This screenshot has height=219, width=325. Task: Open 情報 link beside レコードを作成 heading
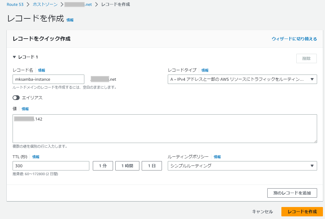point(70,20)
